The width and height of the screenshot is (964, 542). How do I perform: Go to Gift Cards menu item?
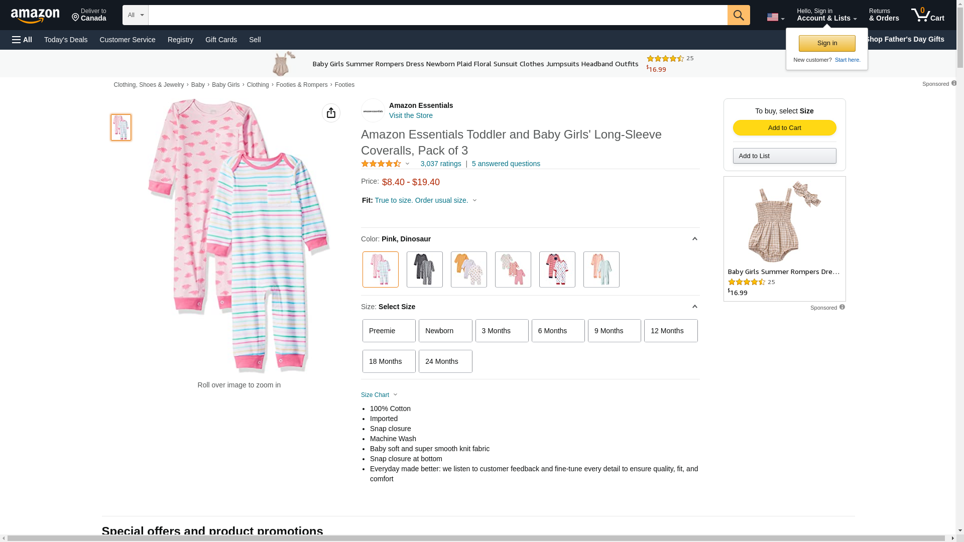[221, 40]
